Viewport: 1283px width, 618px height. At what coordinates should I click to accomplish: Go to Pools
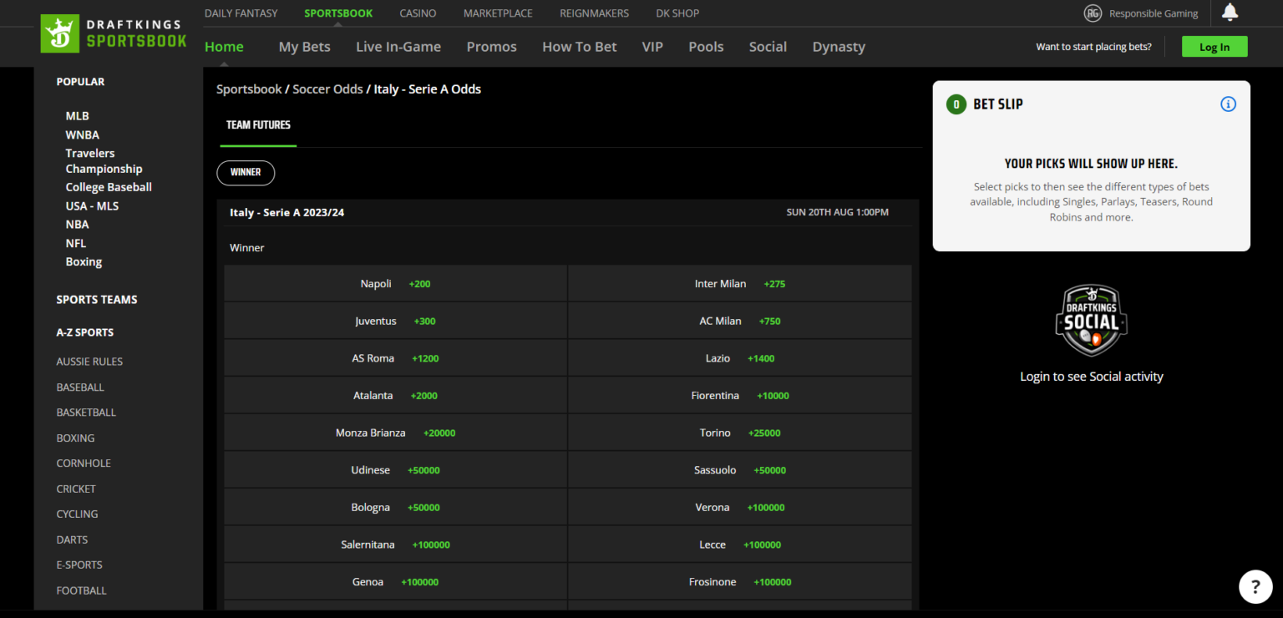[706, 47]
